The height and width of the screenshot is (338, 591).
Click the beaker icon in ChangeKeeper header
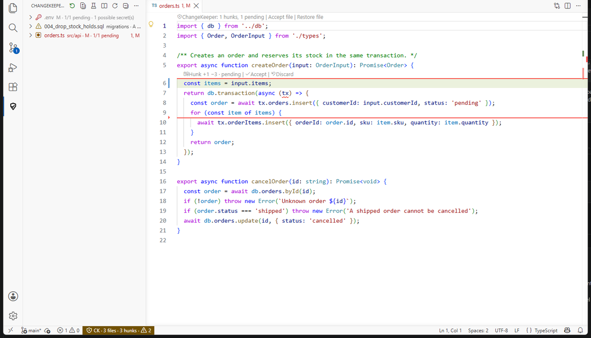click(94, 6)
